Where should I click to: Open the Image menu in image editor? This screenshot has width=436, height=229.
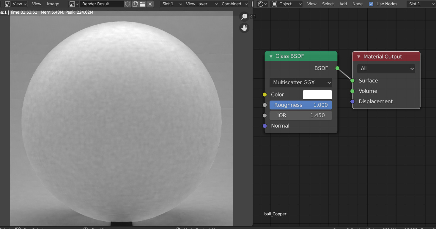tap(53, 4)
